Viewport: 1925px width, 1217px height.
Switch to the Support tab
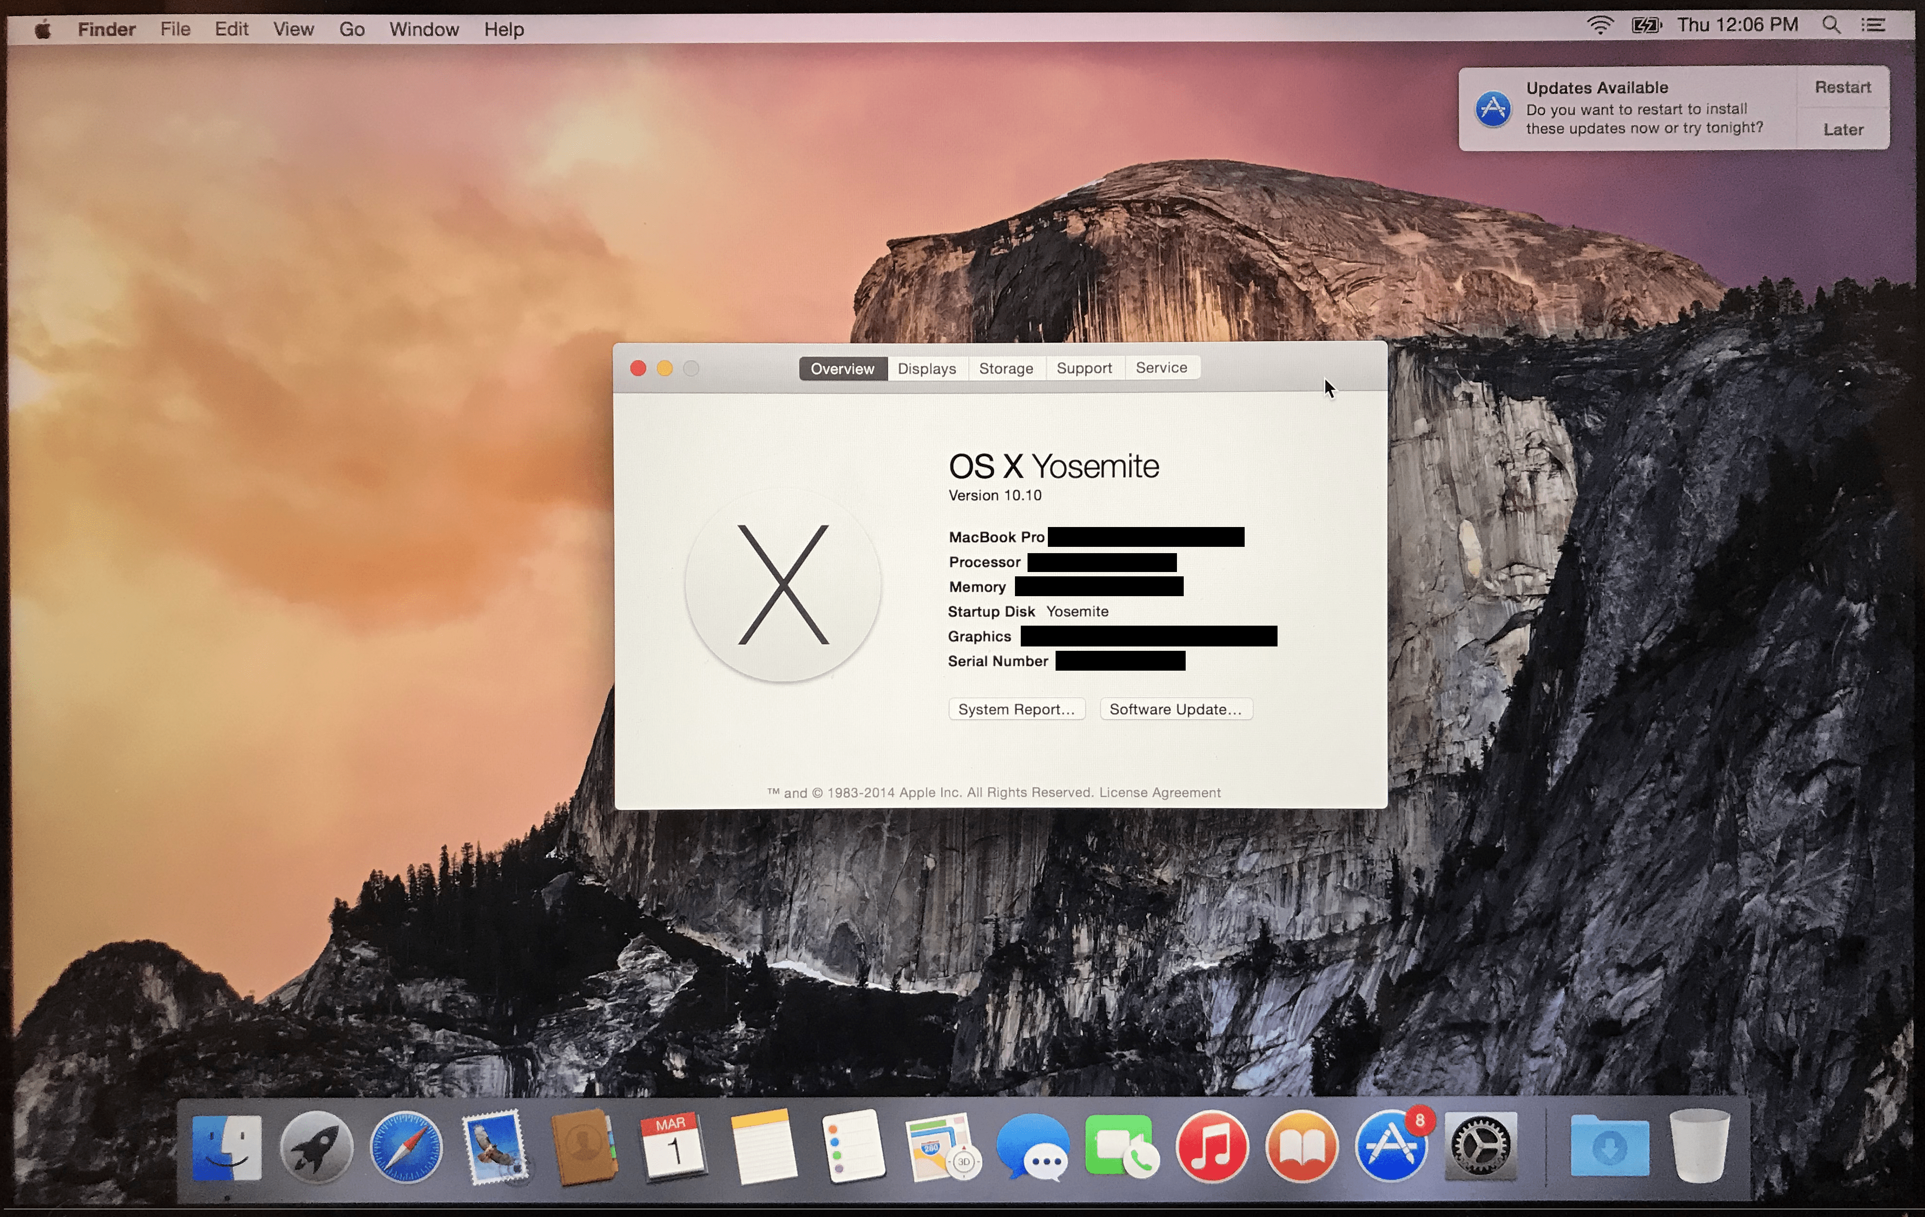(1084, 368)
